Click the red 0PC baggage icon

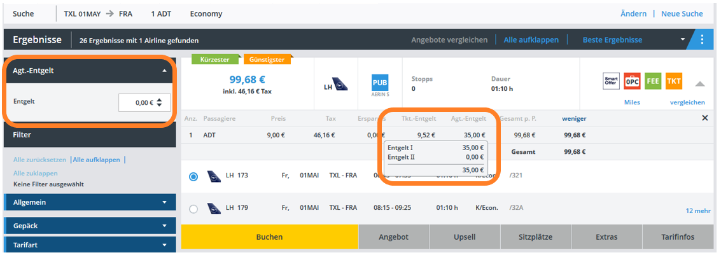pos(632,81)
